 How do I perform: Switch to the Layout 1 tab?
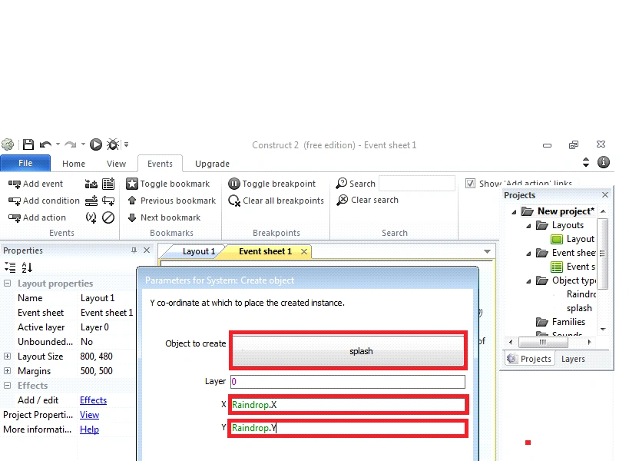pos(199,251)
